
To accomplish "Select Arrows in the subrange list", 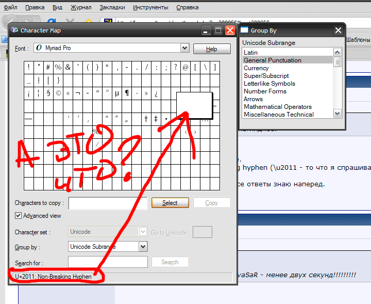I will (288, 99).
